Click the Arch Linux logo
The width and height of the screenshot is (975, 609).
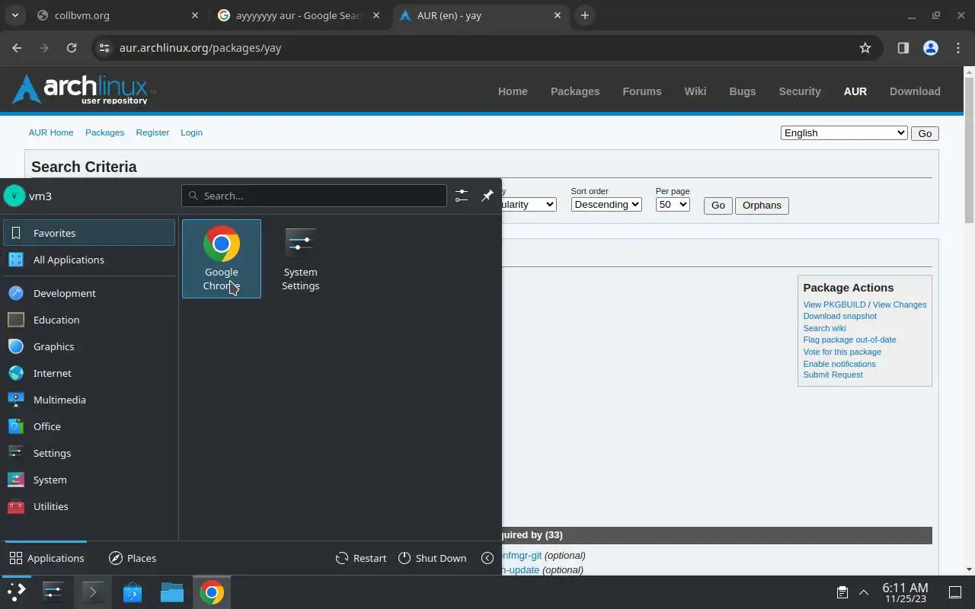pos(84,90)
